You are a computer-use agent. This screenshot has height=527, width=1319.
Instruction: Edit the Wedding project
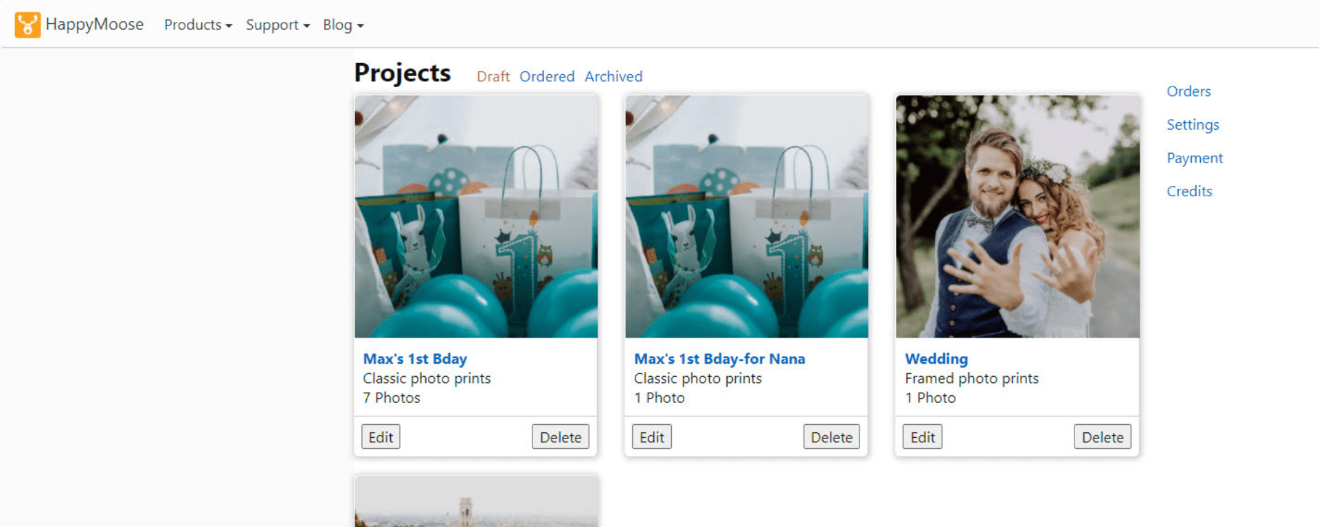point(922,437)
